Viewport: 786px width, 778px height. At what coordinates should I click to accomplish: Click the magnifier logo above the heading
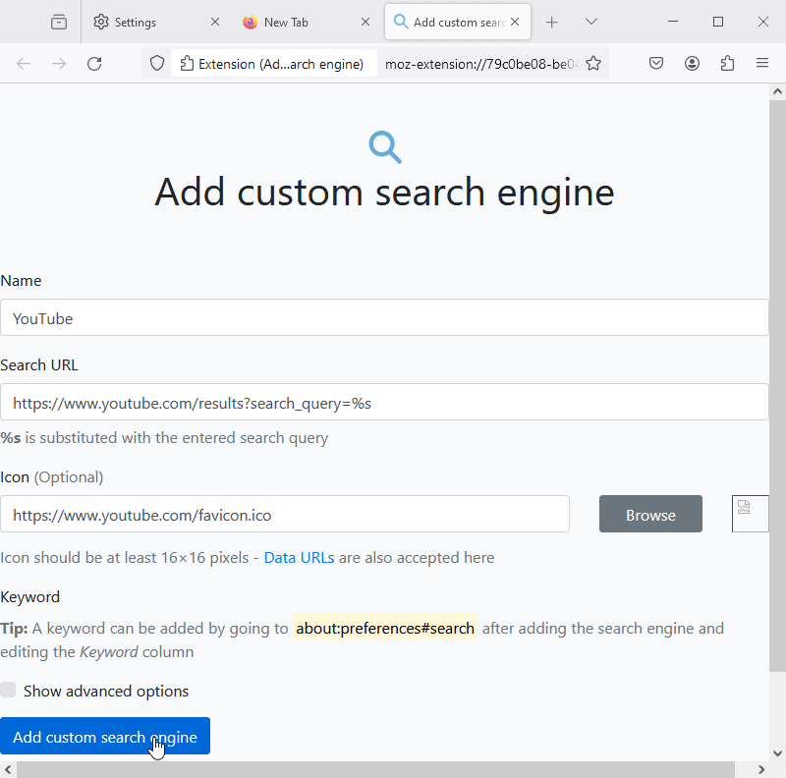tap(385, 147)
